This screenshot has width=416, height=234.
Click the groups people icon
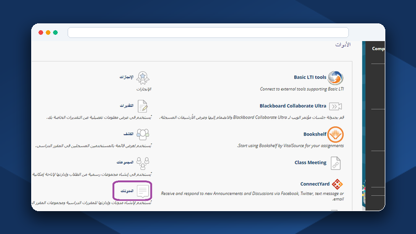click(142, 163)
